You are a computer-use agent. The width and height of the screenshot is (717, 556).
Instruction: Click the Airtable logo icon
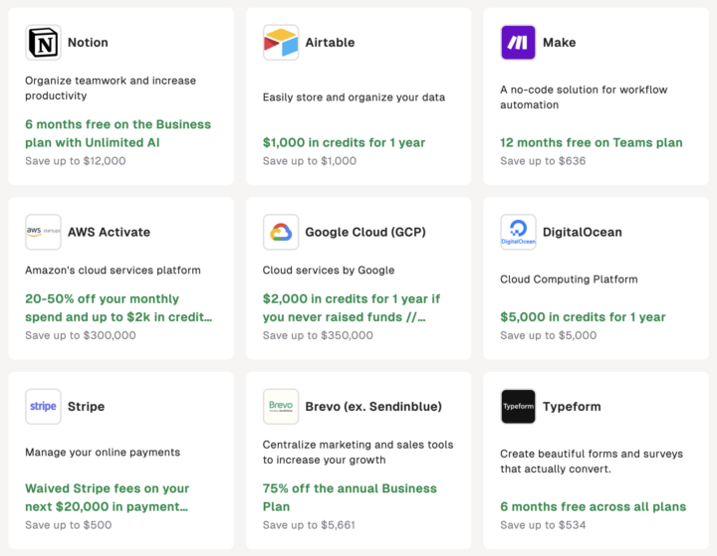click(281, 43)
